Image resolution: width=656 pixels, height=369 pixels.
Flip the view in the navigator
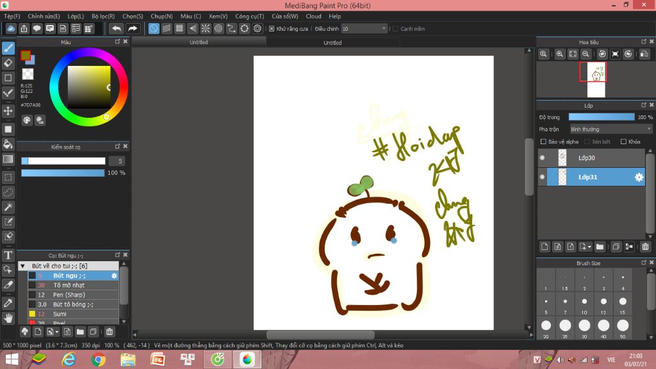click(644, 54)
